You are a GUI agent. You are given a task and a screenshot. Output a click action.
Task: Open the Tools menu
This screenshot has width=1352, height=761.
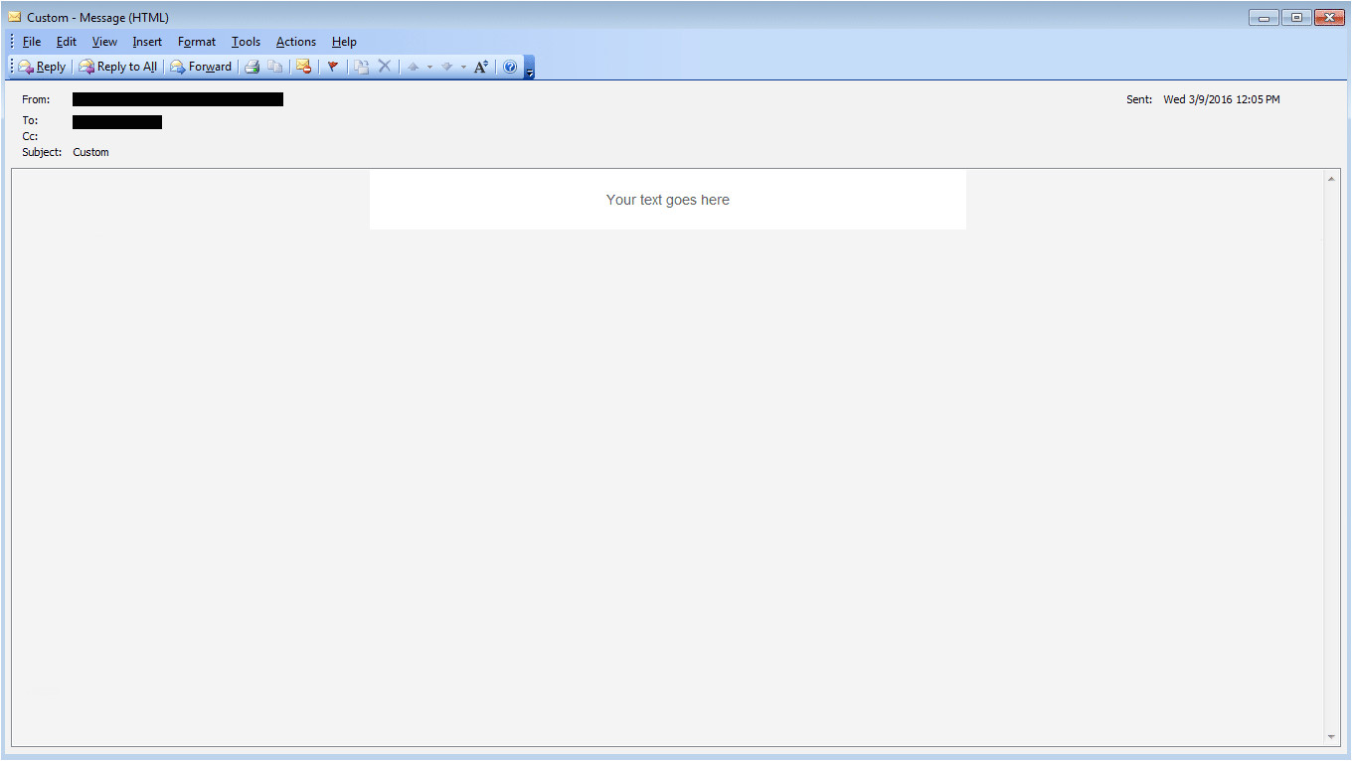246,42
